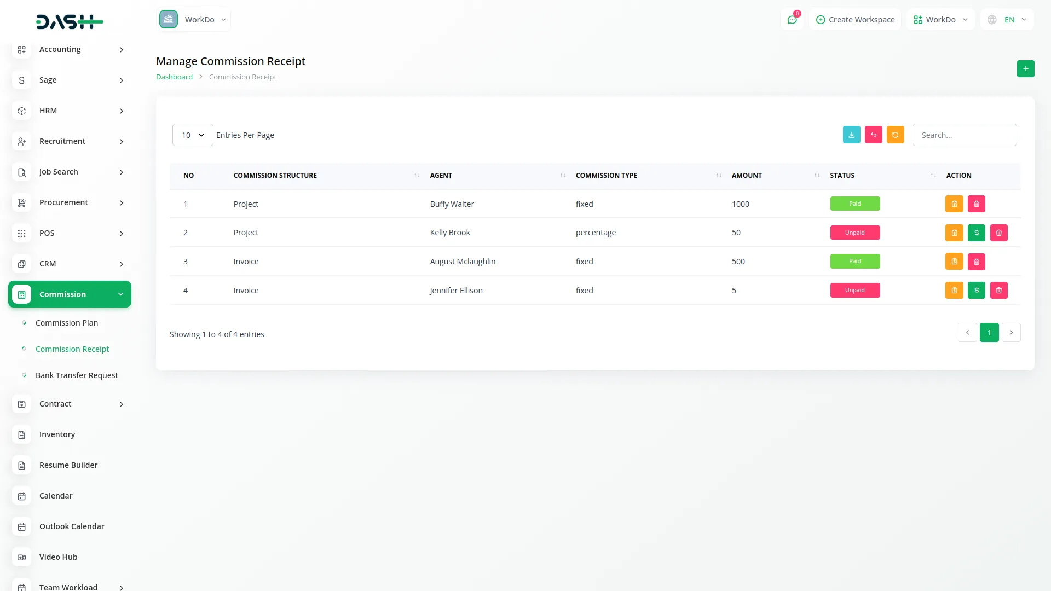
Task: Click the green dollar pay icon for Kelly Brook
Action: click(x=977, y=233)
